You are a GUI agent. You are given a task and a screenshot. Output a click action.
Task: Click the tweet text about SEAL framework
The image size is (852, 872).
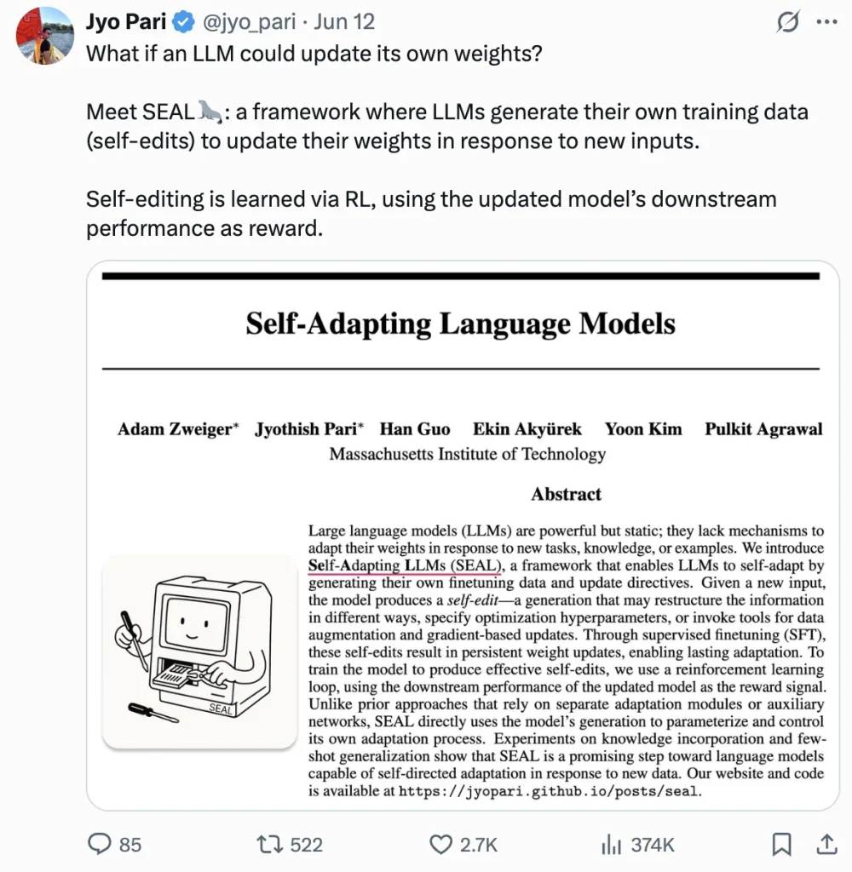[446, 126]
